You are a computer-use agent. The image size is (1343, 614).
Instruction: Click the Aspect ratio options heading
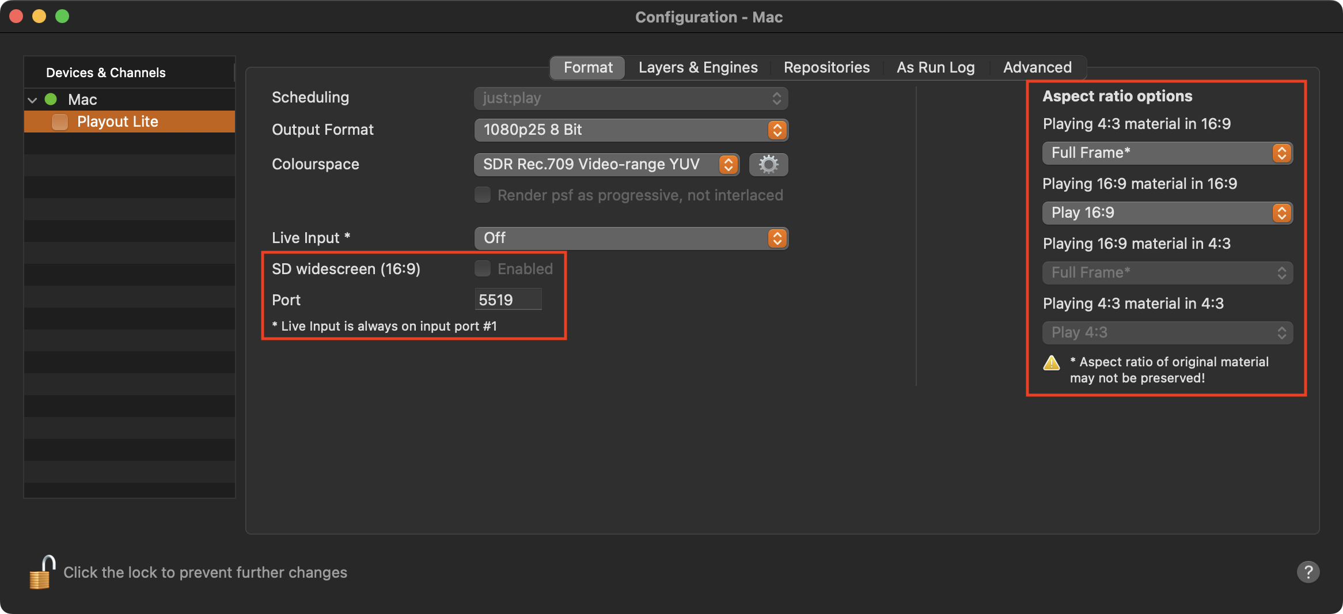pyautogui.click(x=1117, y=96)
